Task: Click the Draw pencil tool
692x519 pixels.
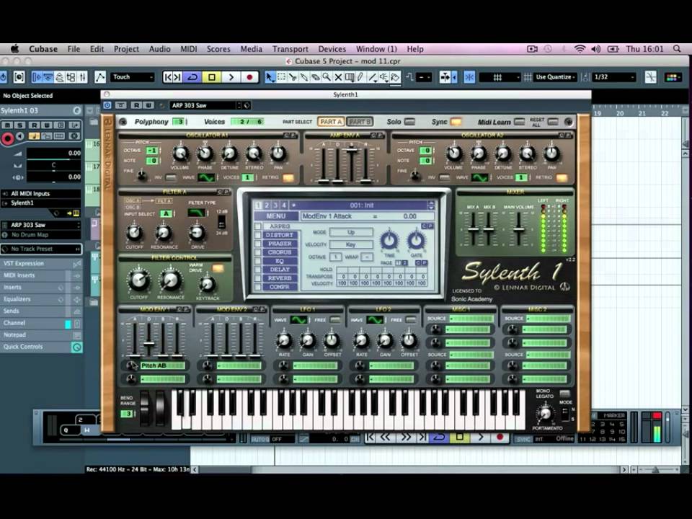Action: [361, 77]
